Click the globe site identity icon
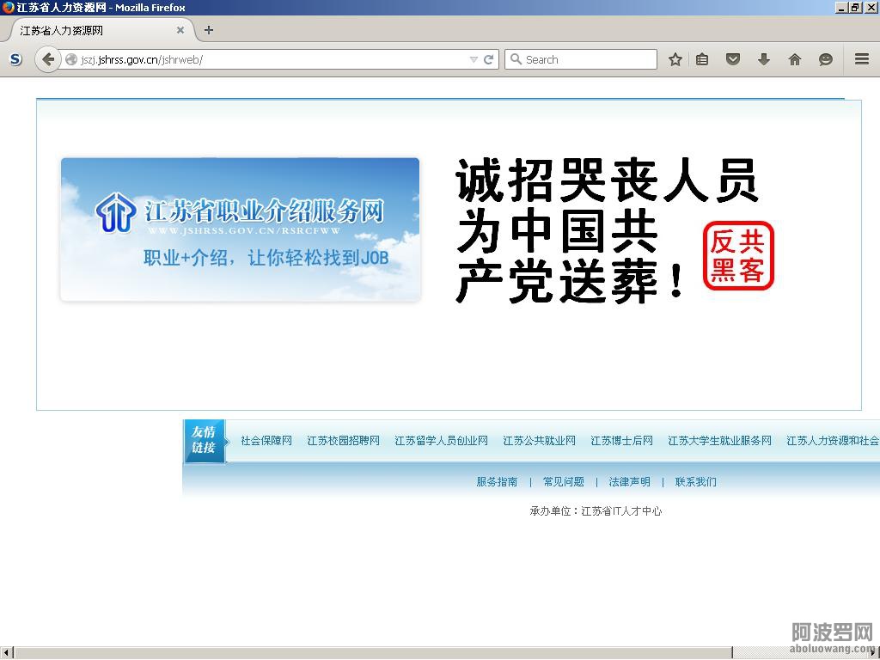Viewport: 880px width, 660px height. pos(71,59)
